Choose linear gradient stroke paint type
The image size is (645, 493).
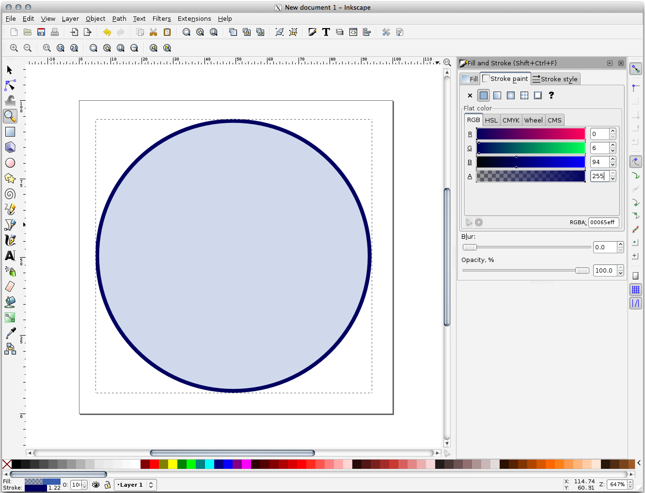497,95
